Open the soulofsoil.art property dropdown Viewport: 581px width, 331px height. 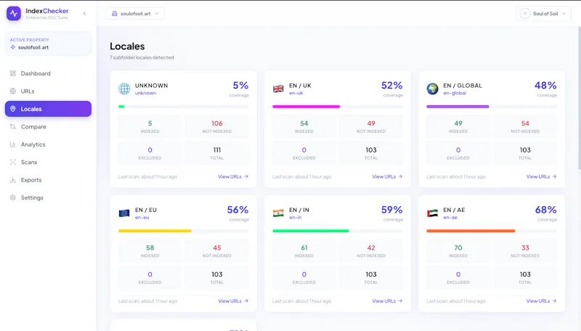click(136, 14)
